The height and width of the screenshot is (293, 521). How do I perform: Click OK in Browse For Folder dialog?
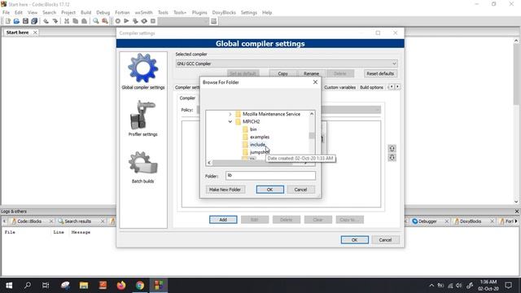(x=269, y=190)
